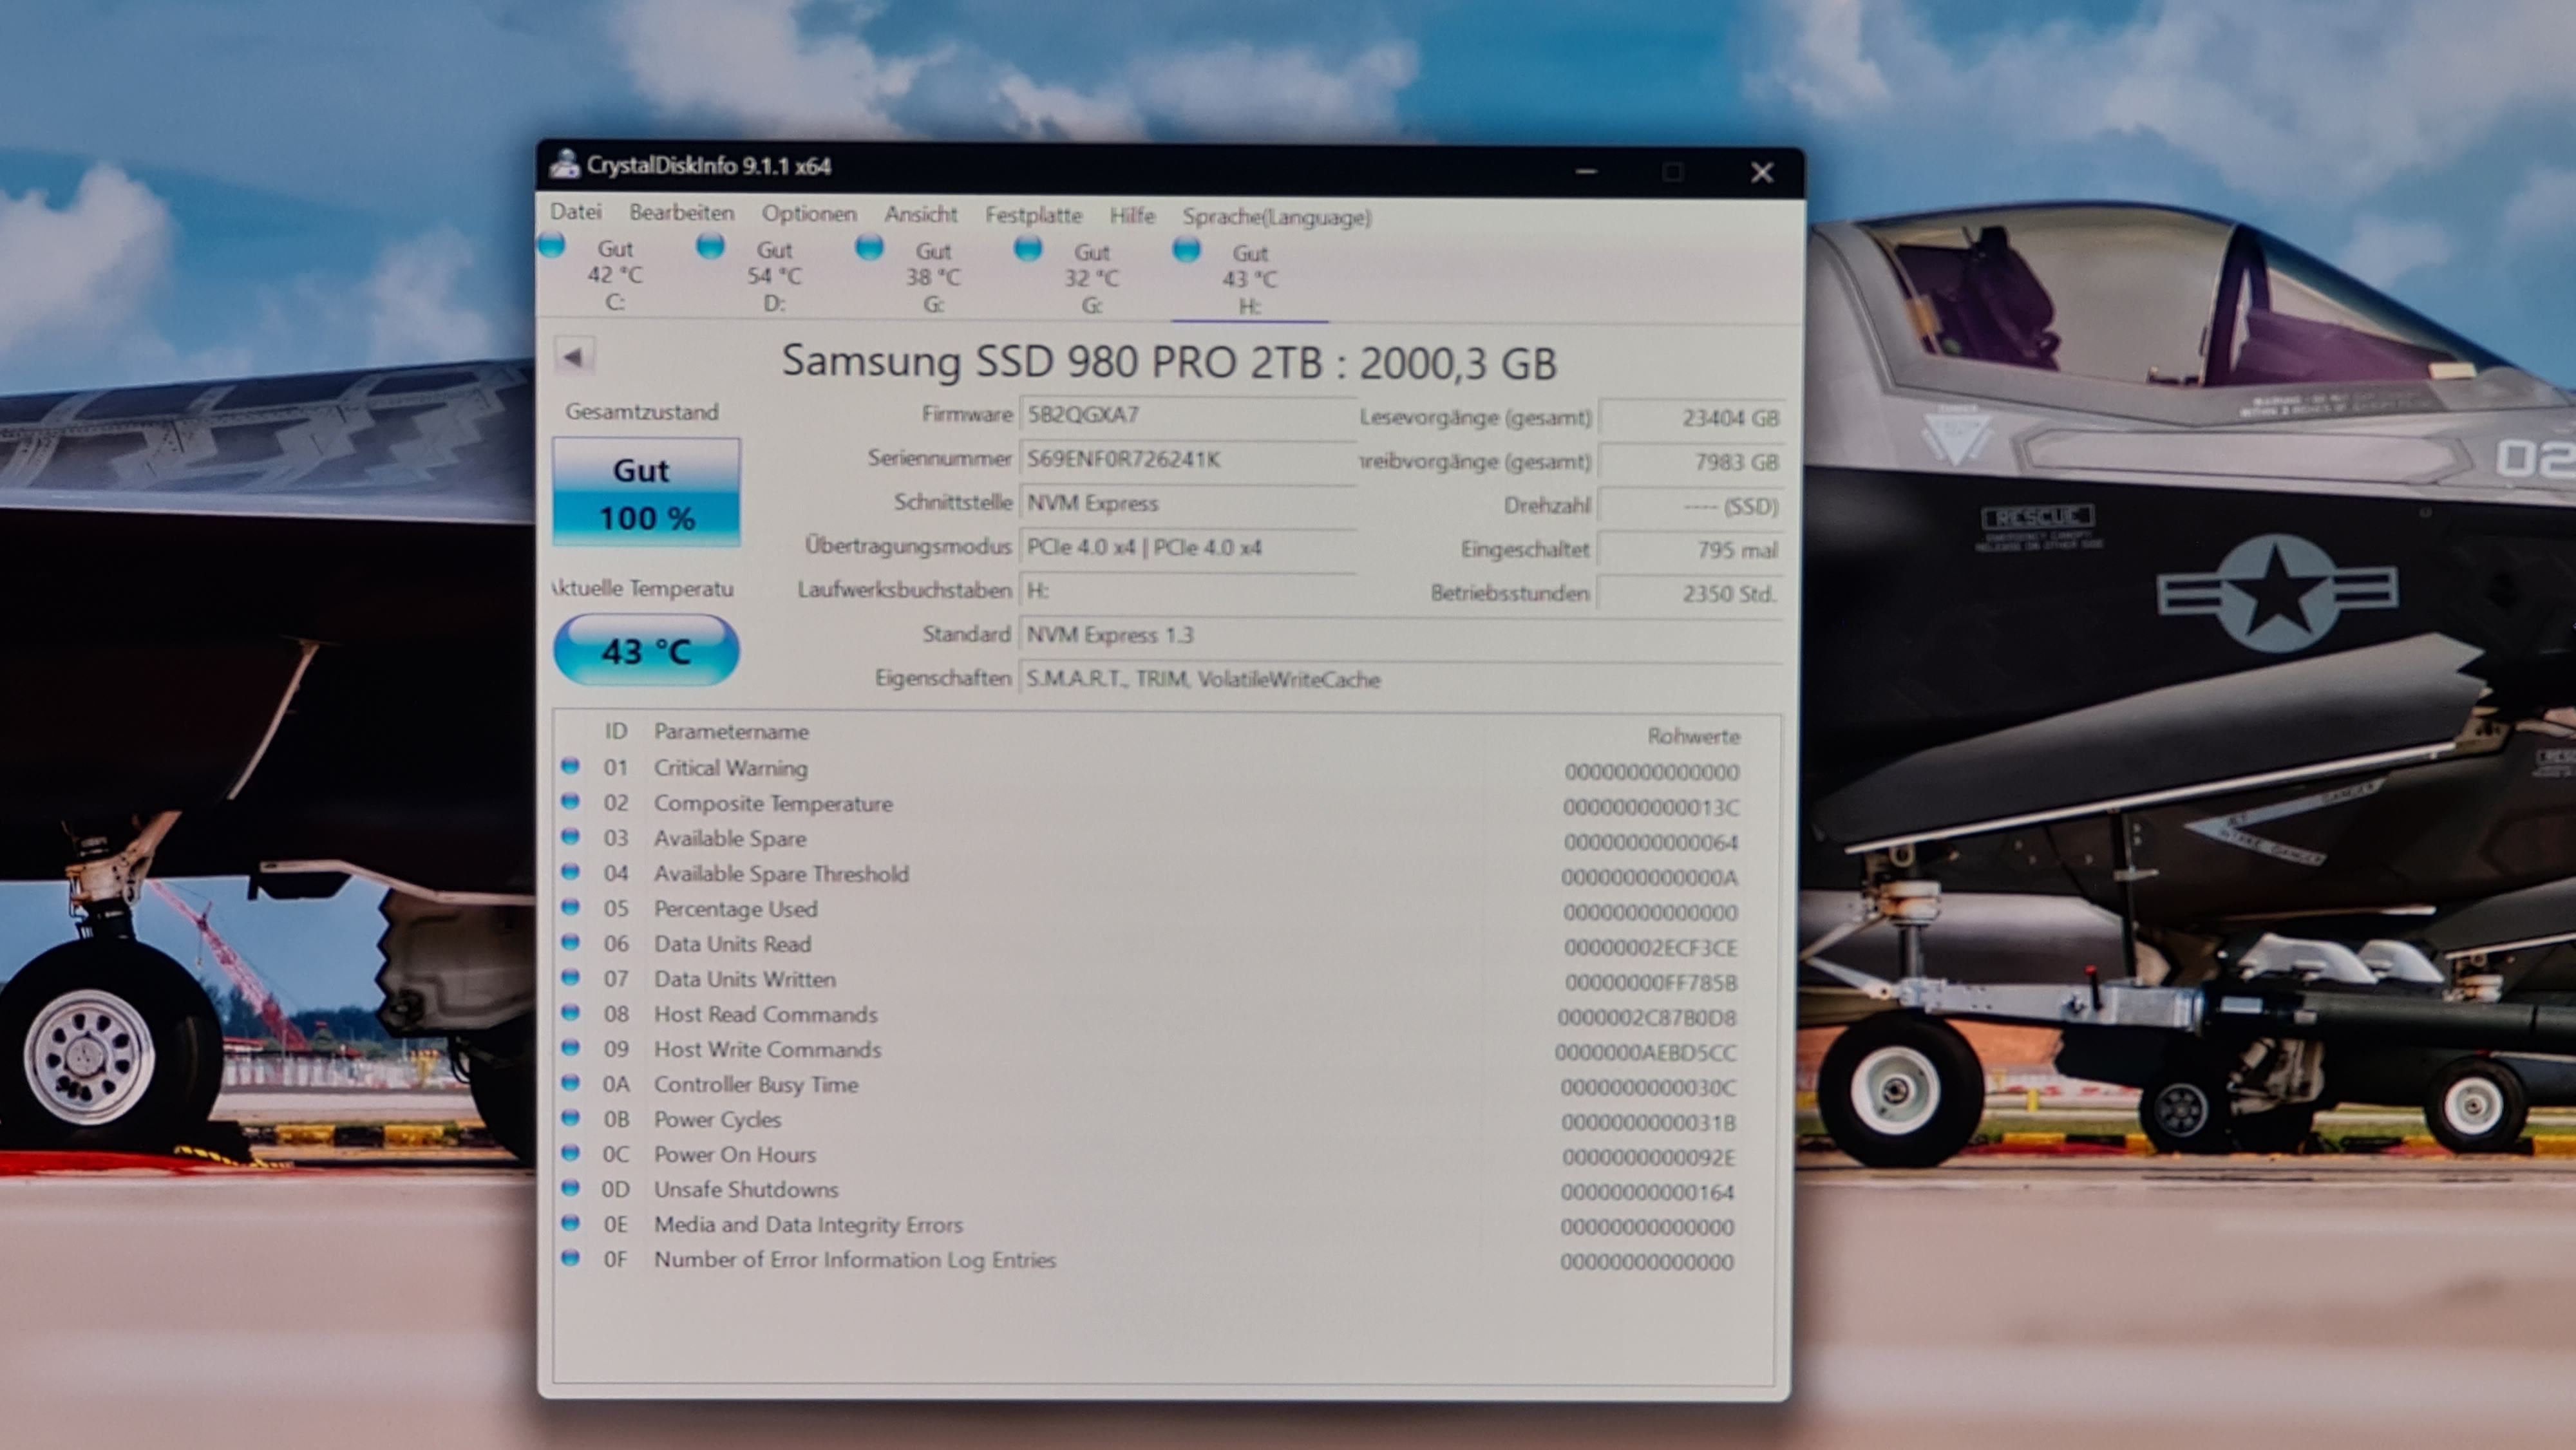Click the Firmware field 5B2QGXA7
The width and height of the screenshot is (2576, 1450).
click(x=1187, y=414)
